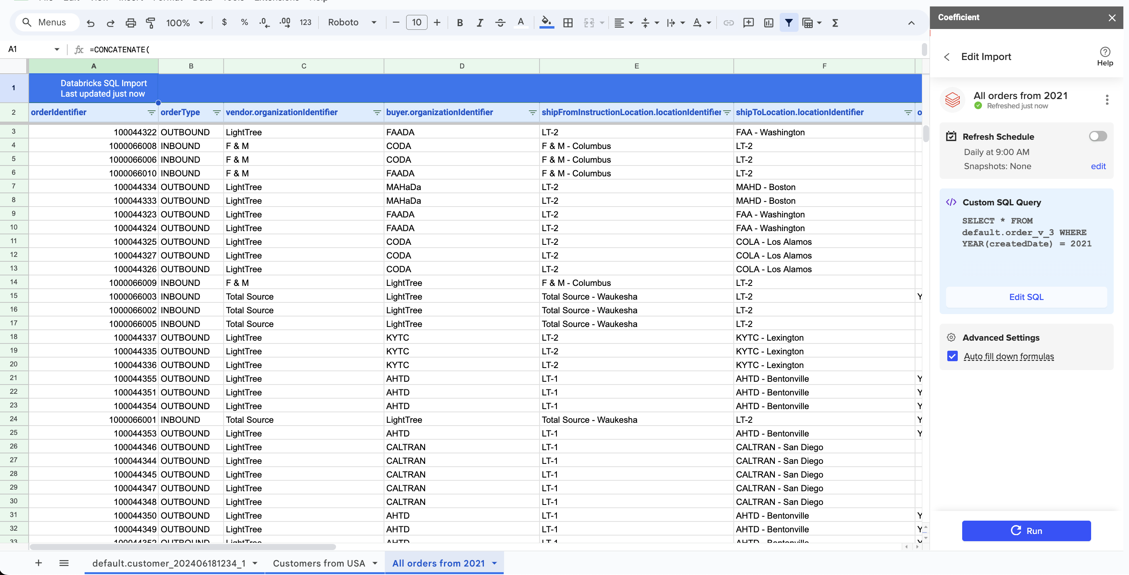Screen dimensions: 1129x575
Task: Click the Edit SQL button
Action: pyautogui.click(x=1026, y=297)
